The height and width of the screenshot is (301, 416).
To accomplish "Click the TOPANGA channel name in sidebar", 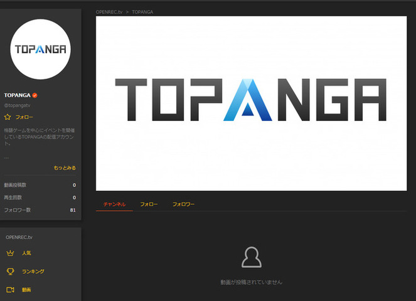I will pyautogui.click(x=17, y=95).
